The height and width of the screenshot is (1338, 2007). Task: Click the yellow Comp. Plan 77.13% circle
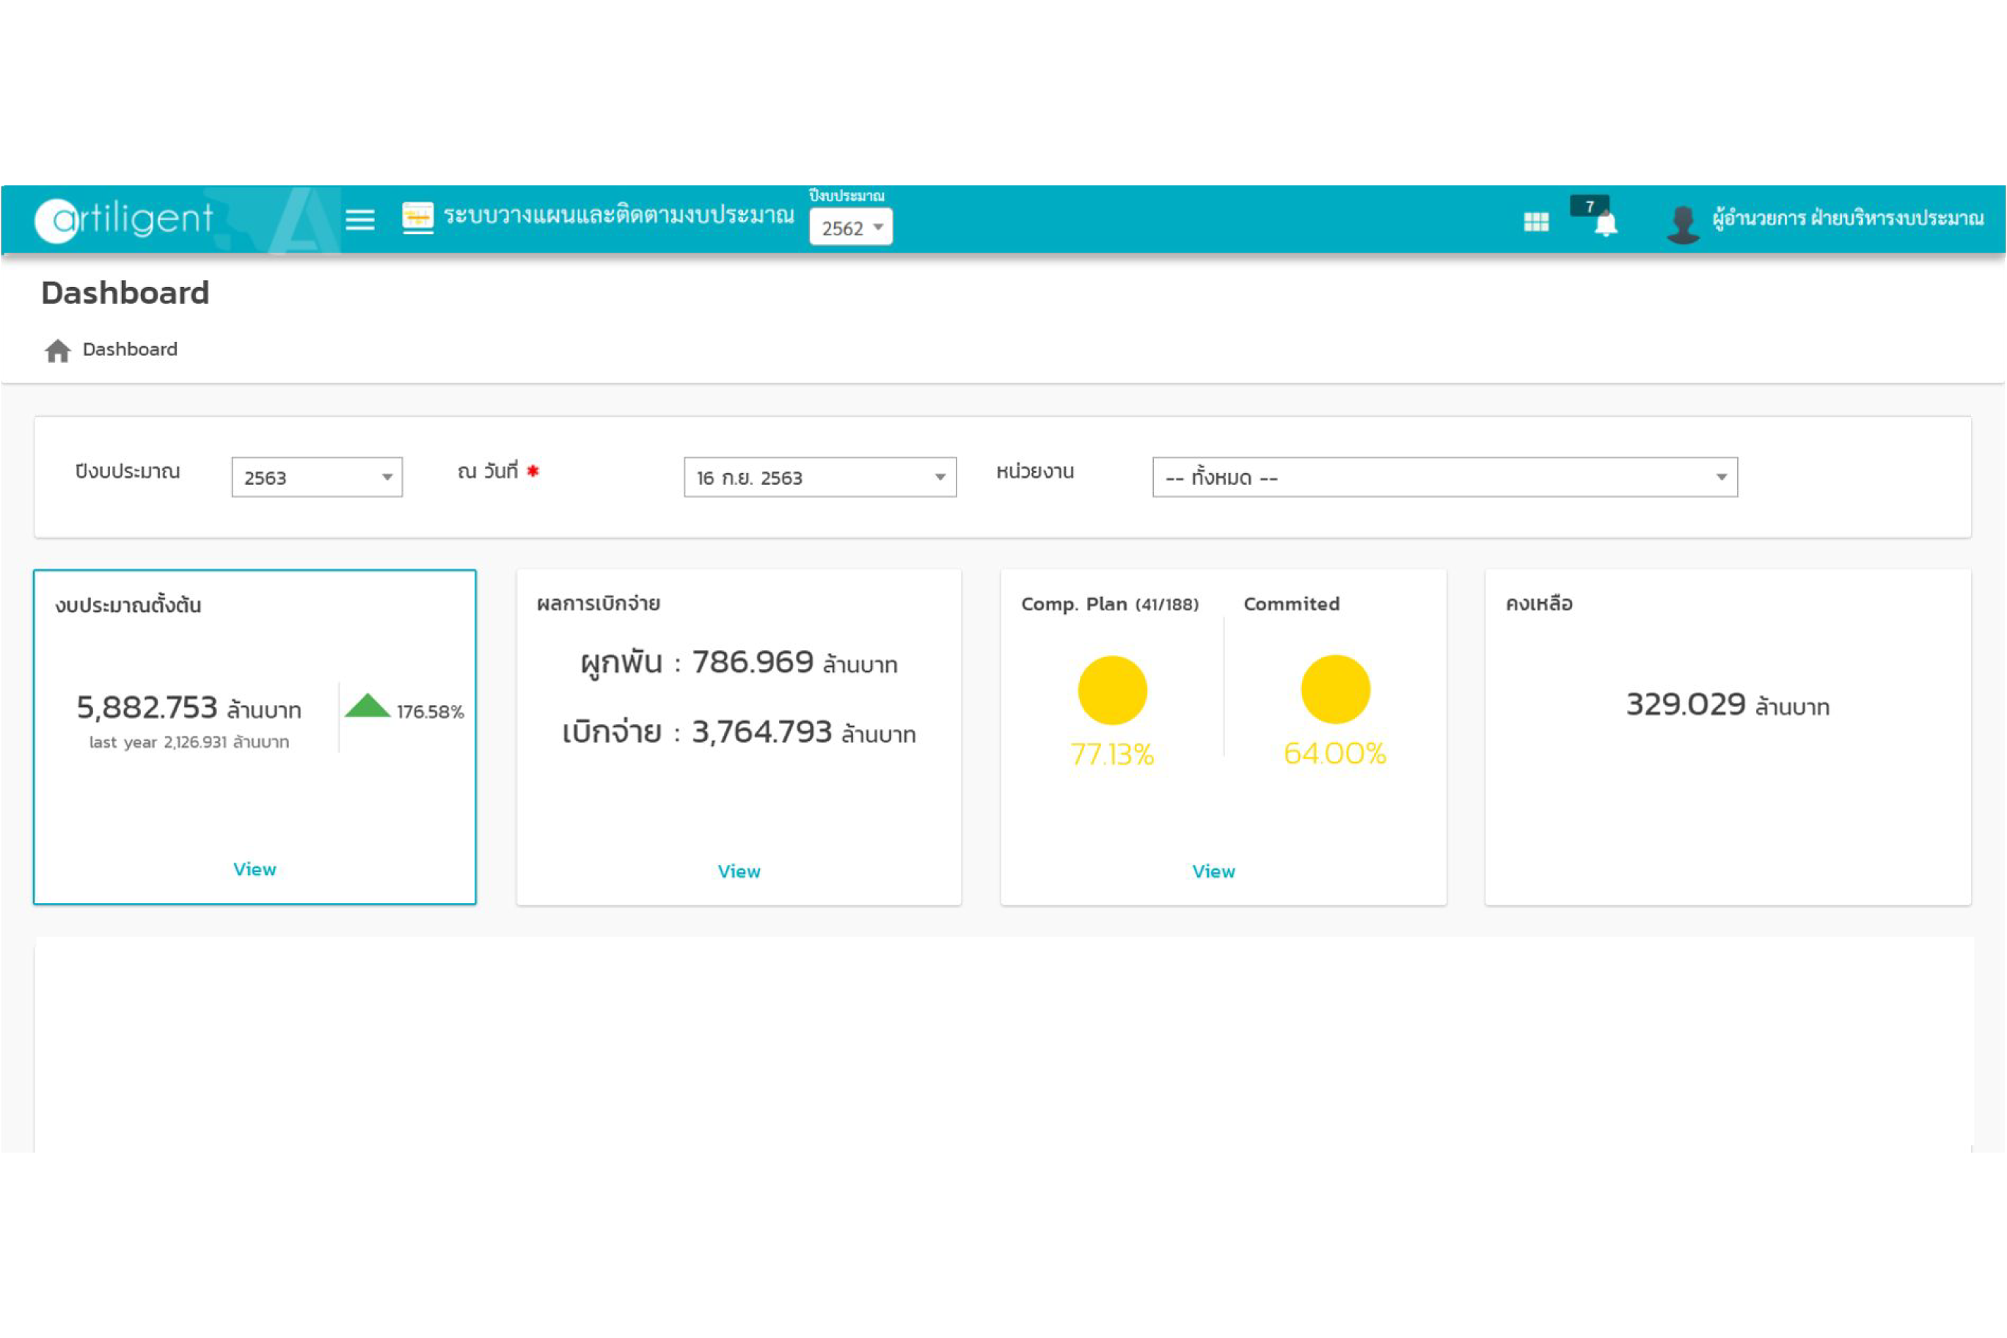(1112, 690)
